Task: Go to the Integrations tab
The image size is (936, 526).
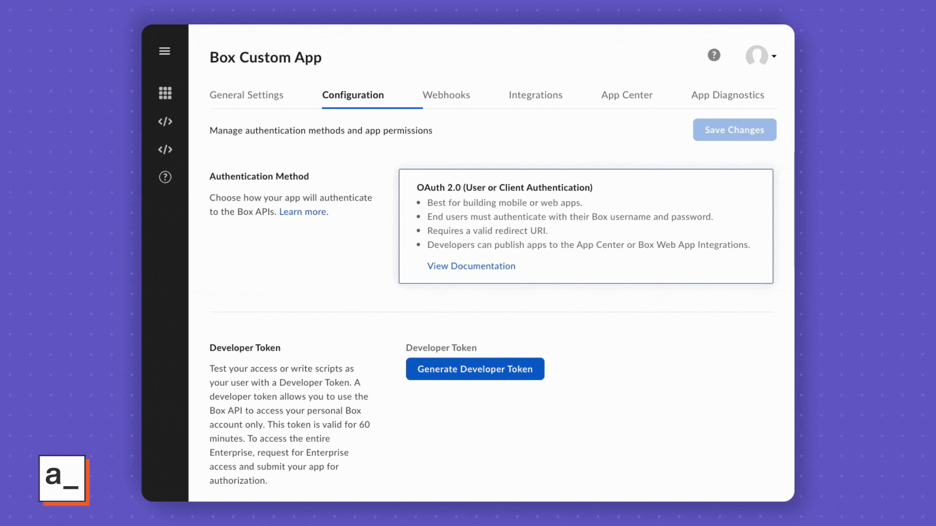Action: coord(535,95)
